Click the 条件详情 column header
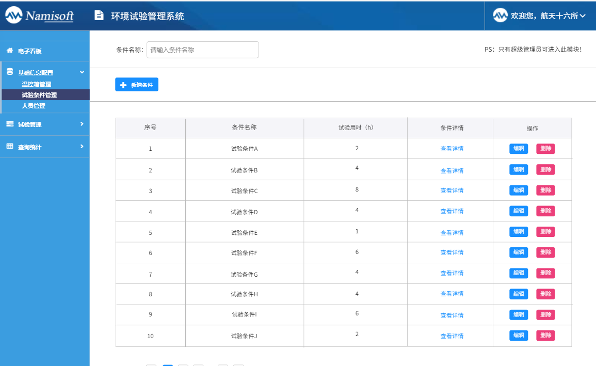This screenshot has height=366, width=596. click(450, 128)
